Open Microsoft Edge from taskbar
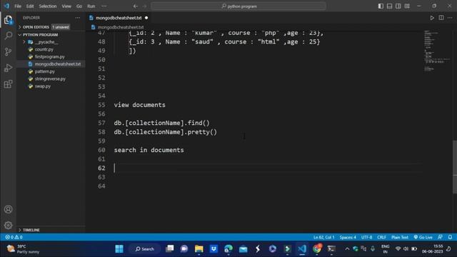The image size is (457, 257). [228, 249]
